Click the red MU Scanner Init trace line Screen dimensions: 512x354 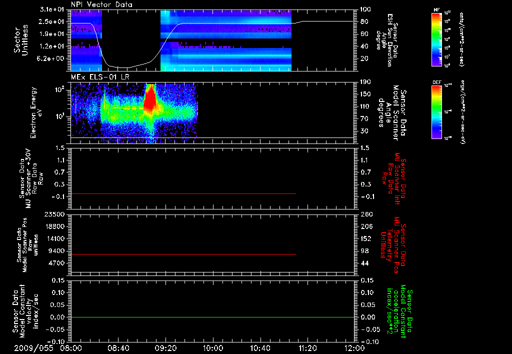[183, 193]
